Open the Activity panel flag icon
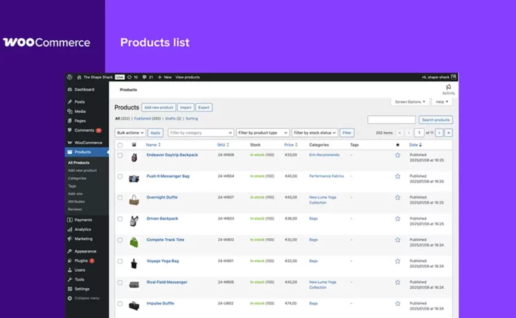Image resolution: width=516 pixels, height=318 pixels. 448,87
